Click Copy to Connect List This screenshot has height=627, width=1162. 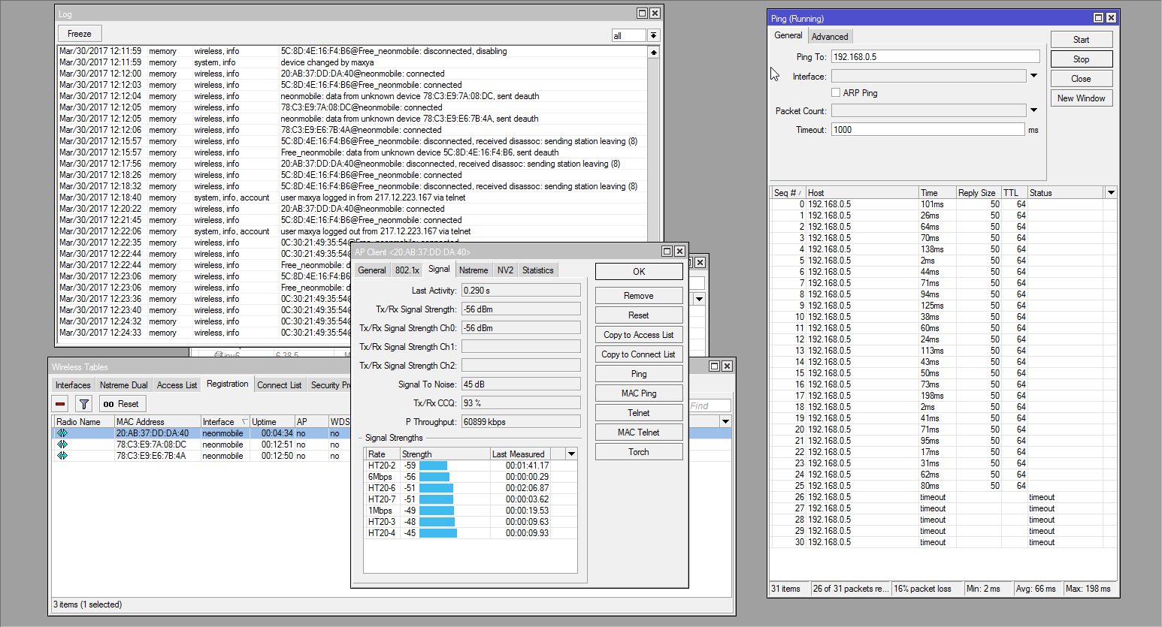coord(639,354)
